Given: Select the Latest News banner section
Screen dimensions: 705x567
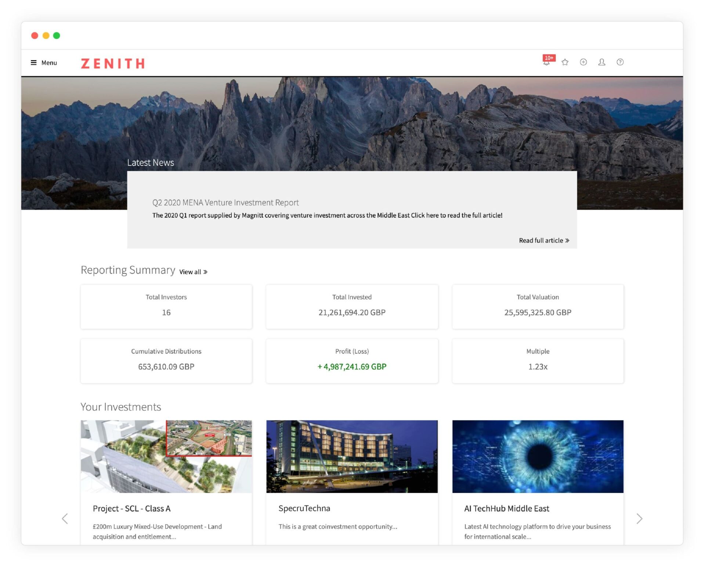Looking at the screenshot, I should pyautogui.click(x=151, y=162).
